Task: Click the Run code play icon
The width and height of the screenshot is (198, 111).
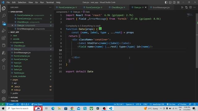Action: [x=182, y=7]
